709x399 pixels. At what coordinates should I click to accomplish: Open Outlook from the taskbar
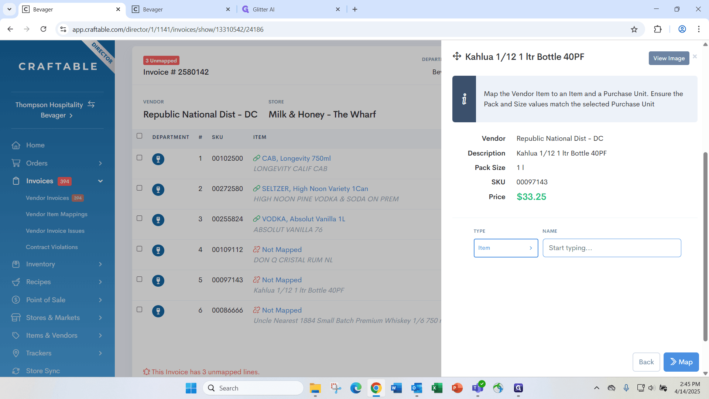click(417, 388)
